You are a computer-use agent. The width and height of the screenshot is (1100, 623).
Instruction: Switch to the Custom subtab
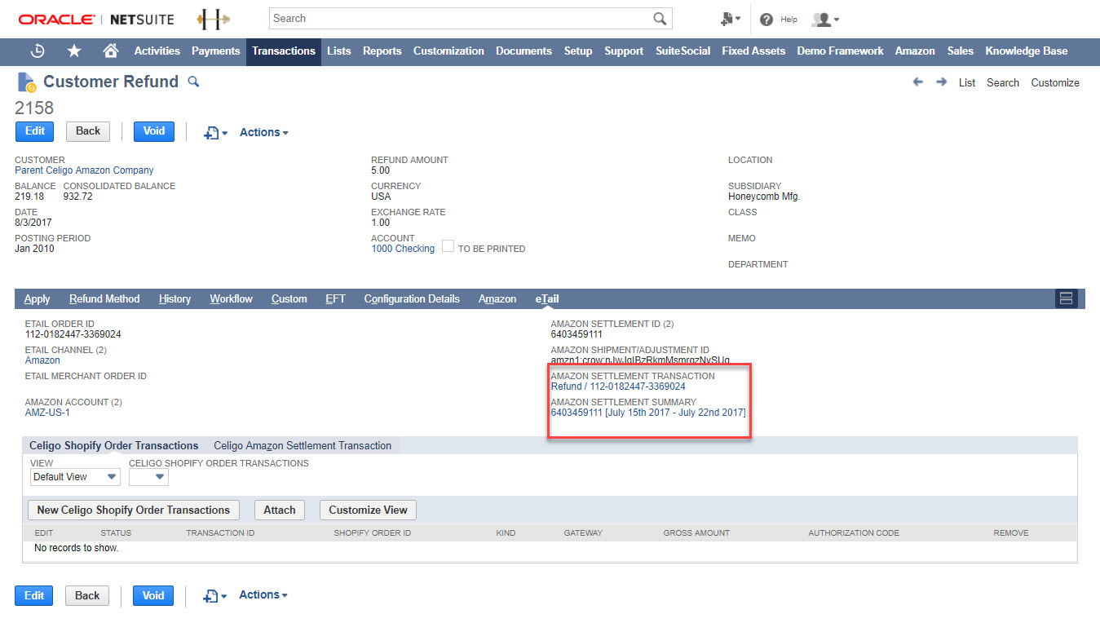coord(289,299)
